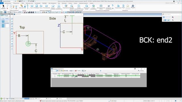Open the Емкости vessels equipment tool

(x=32, y=7)
